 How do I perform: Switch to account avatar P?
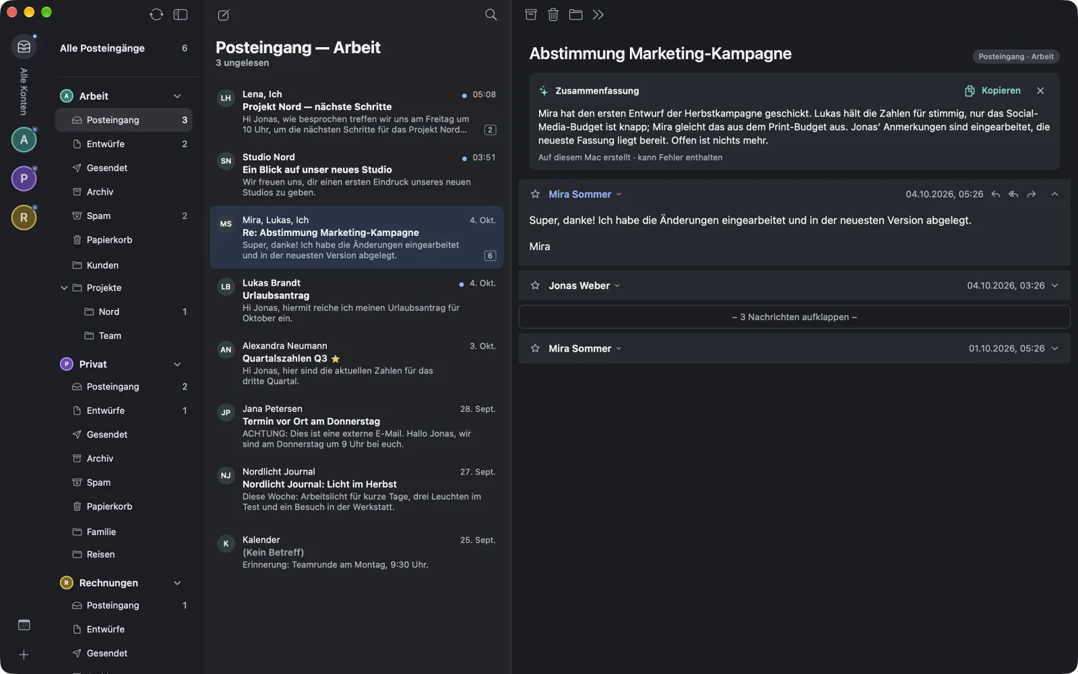tap(24, 179)
